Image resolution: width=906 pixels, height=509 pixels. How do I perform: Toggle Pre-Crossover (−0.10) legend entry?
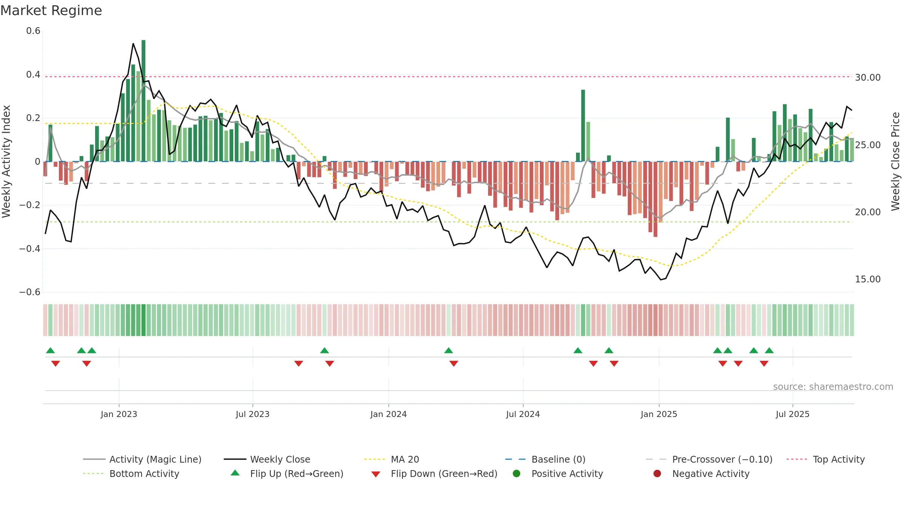(709, 459)
